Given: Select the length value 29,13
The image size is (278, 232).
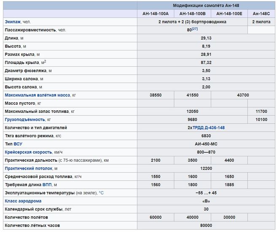Looking at the screenshot, I should point(206,38).
